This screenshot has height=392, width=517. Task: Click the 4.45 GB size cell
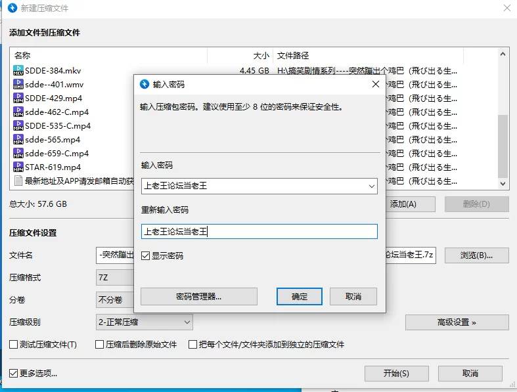254,70
